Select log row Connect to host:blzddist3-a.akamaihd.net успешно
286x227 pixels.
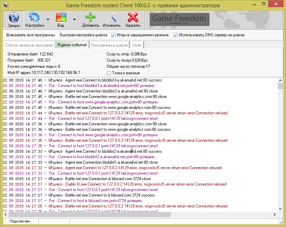tap(79, 86)
